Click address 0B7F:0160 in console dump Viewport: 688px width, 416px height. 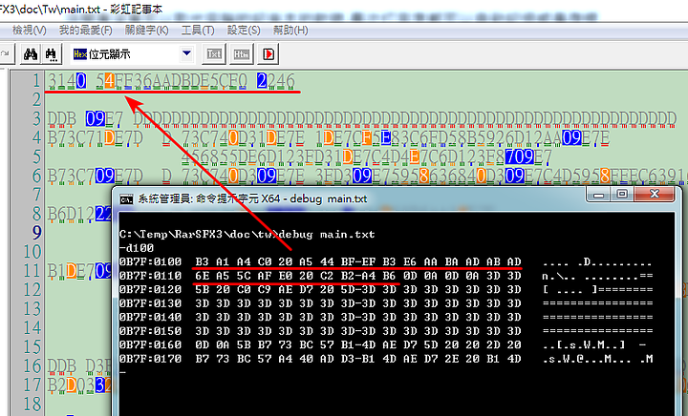(x=151, y=345)
